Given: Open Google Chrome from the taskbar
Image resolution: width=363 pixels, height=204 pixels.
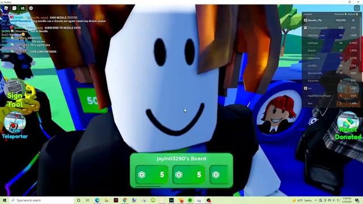Looking at the screenshot, I should tap(125, 200).
